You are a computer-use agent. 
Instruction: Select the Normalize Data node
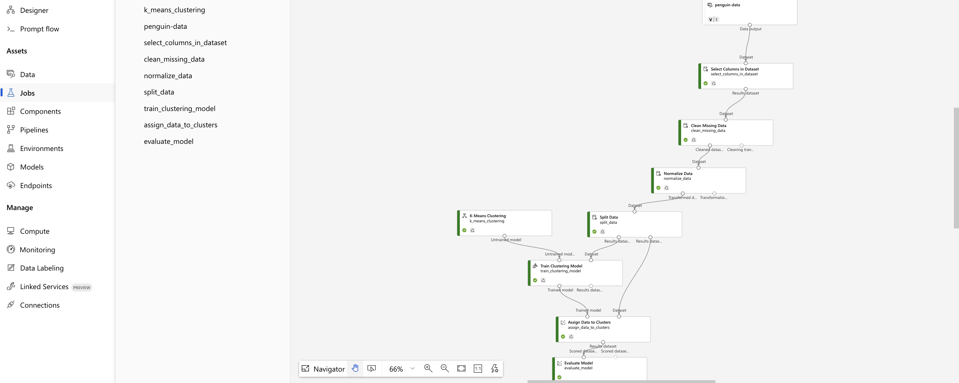699,181
